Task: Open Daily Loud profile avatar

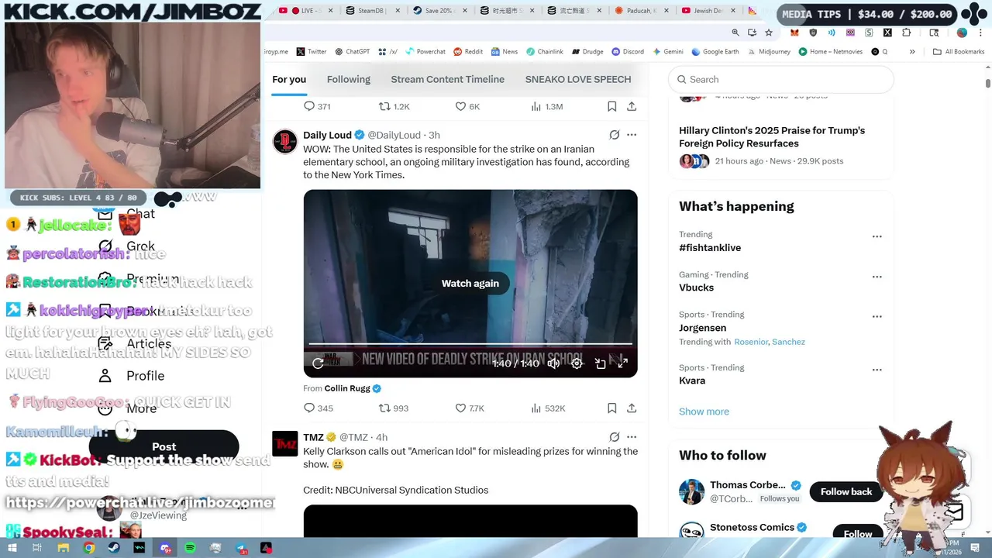Action: click(285, 141)
